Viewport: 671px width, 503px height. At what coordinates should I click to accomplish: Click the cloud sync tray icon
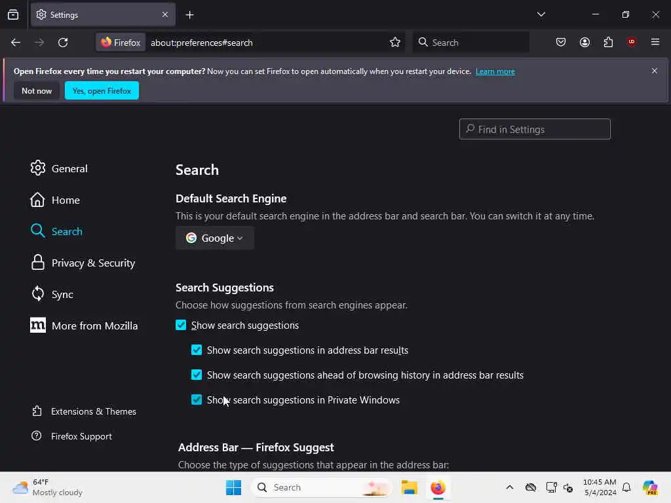(x=531, y=487)
